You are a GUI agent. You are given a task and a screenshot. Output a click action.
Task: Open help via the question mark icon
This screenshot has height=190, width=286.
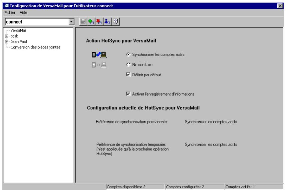116,22
